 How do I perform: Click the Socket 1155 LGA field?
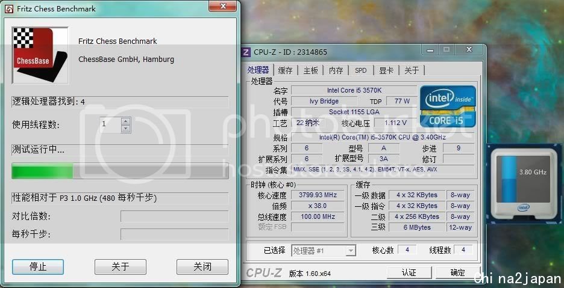pos(354,112)
